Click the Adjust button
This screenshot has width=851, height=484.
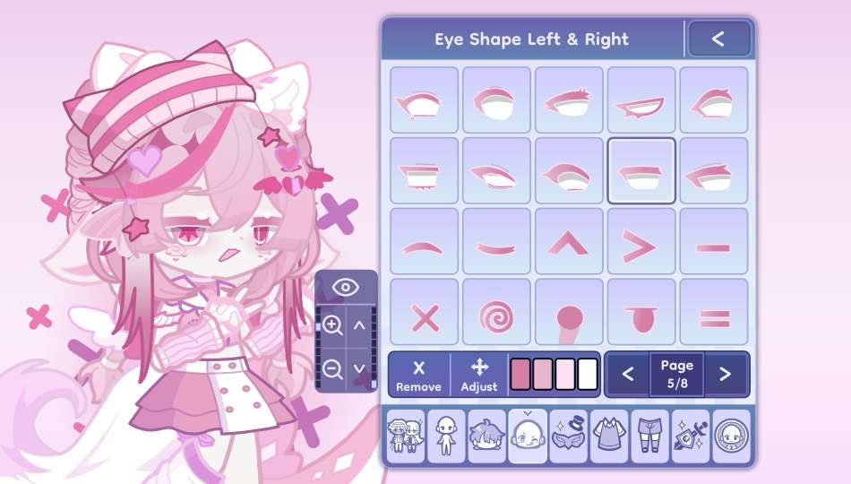(x=478, y=375)
